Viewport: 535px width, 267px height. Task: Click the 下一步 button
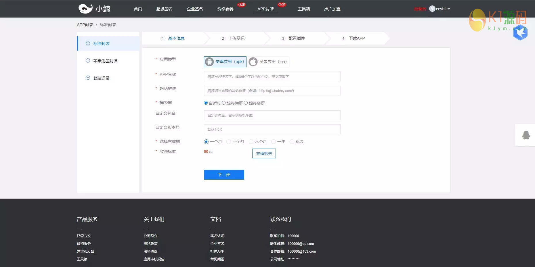[224, 174]
